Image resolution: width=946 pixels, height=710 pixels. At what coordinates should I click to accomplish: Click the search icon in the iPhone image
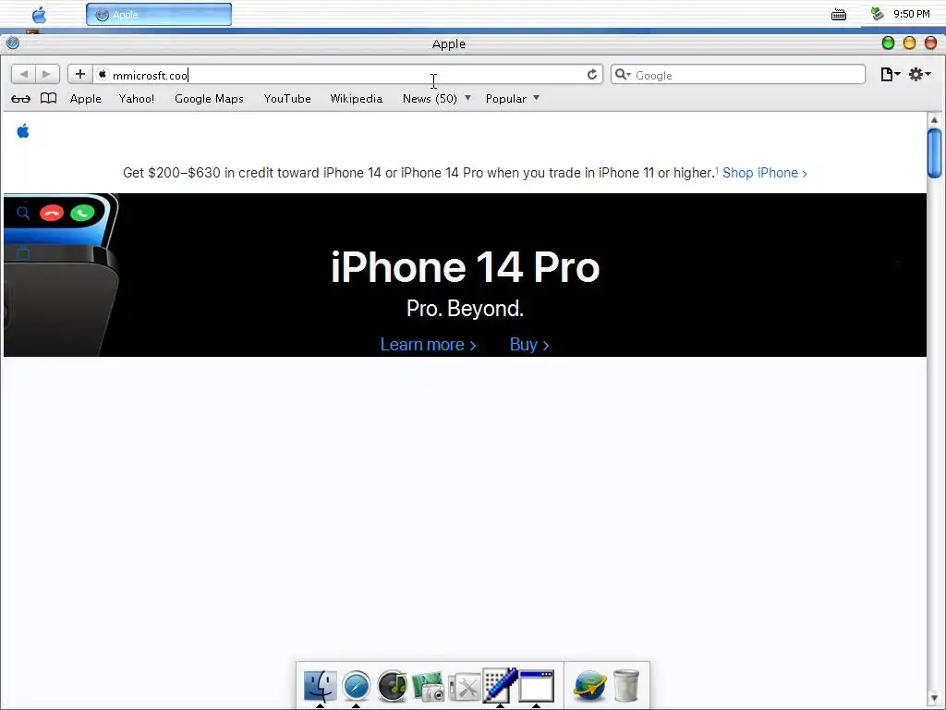point(23,213)
